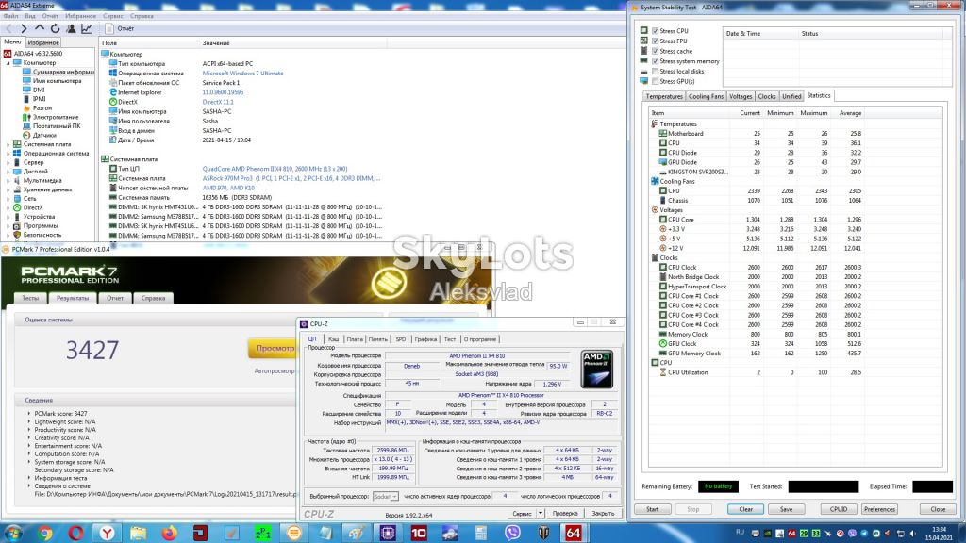
Task: Click the Cooling Fans group icon
Action: point(655,181)
